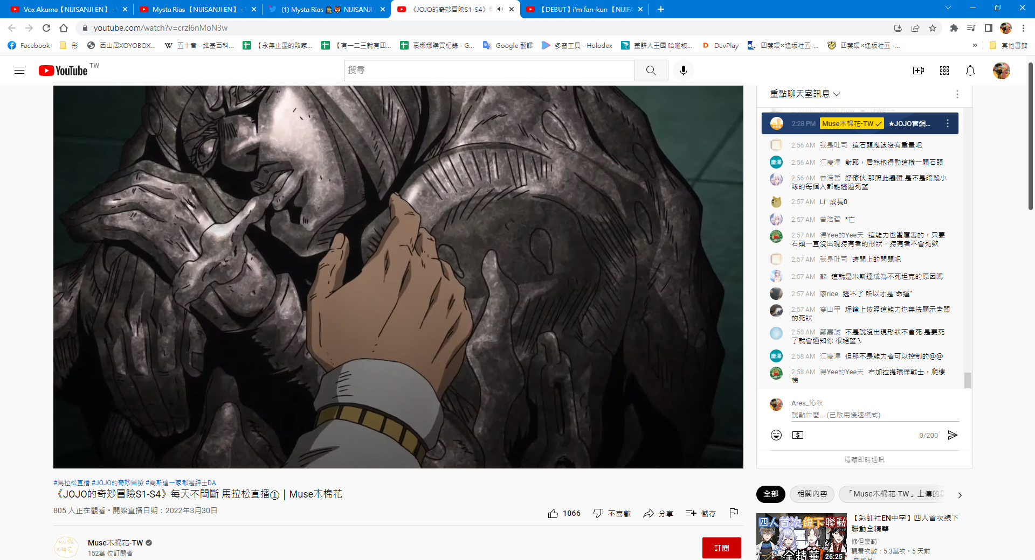Mute the playing JOJO tab speaker icon
The width and height of the screenshot is (1035, 560).
point(500,9)
